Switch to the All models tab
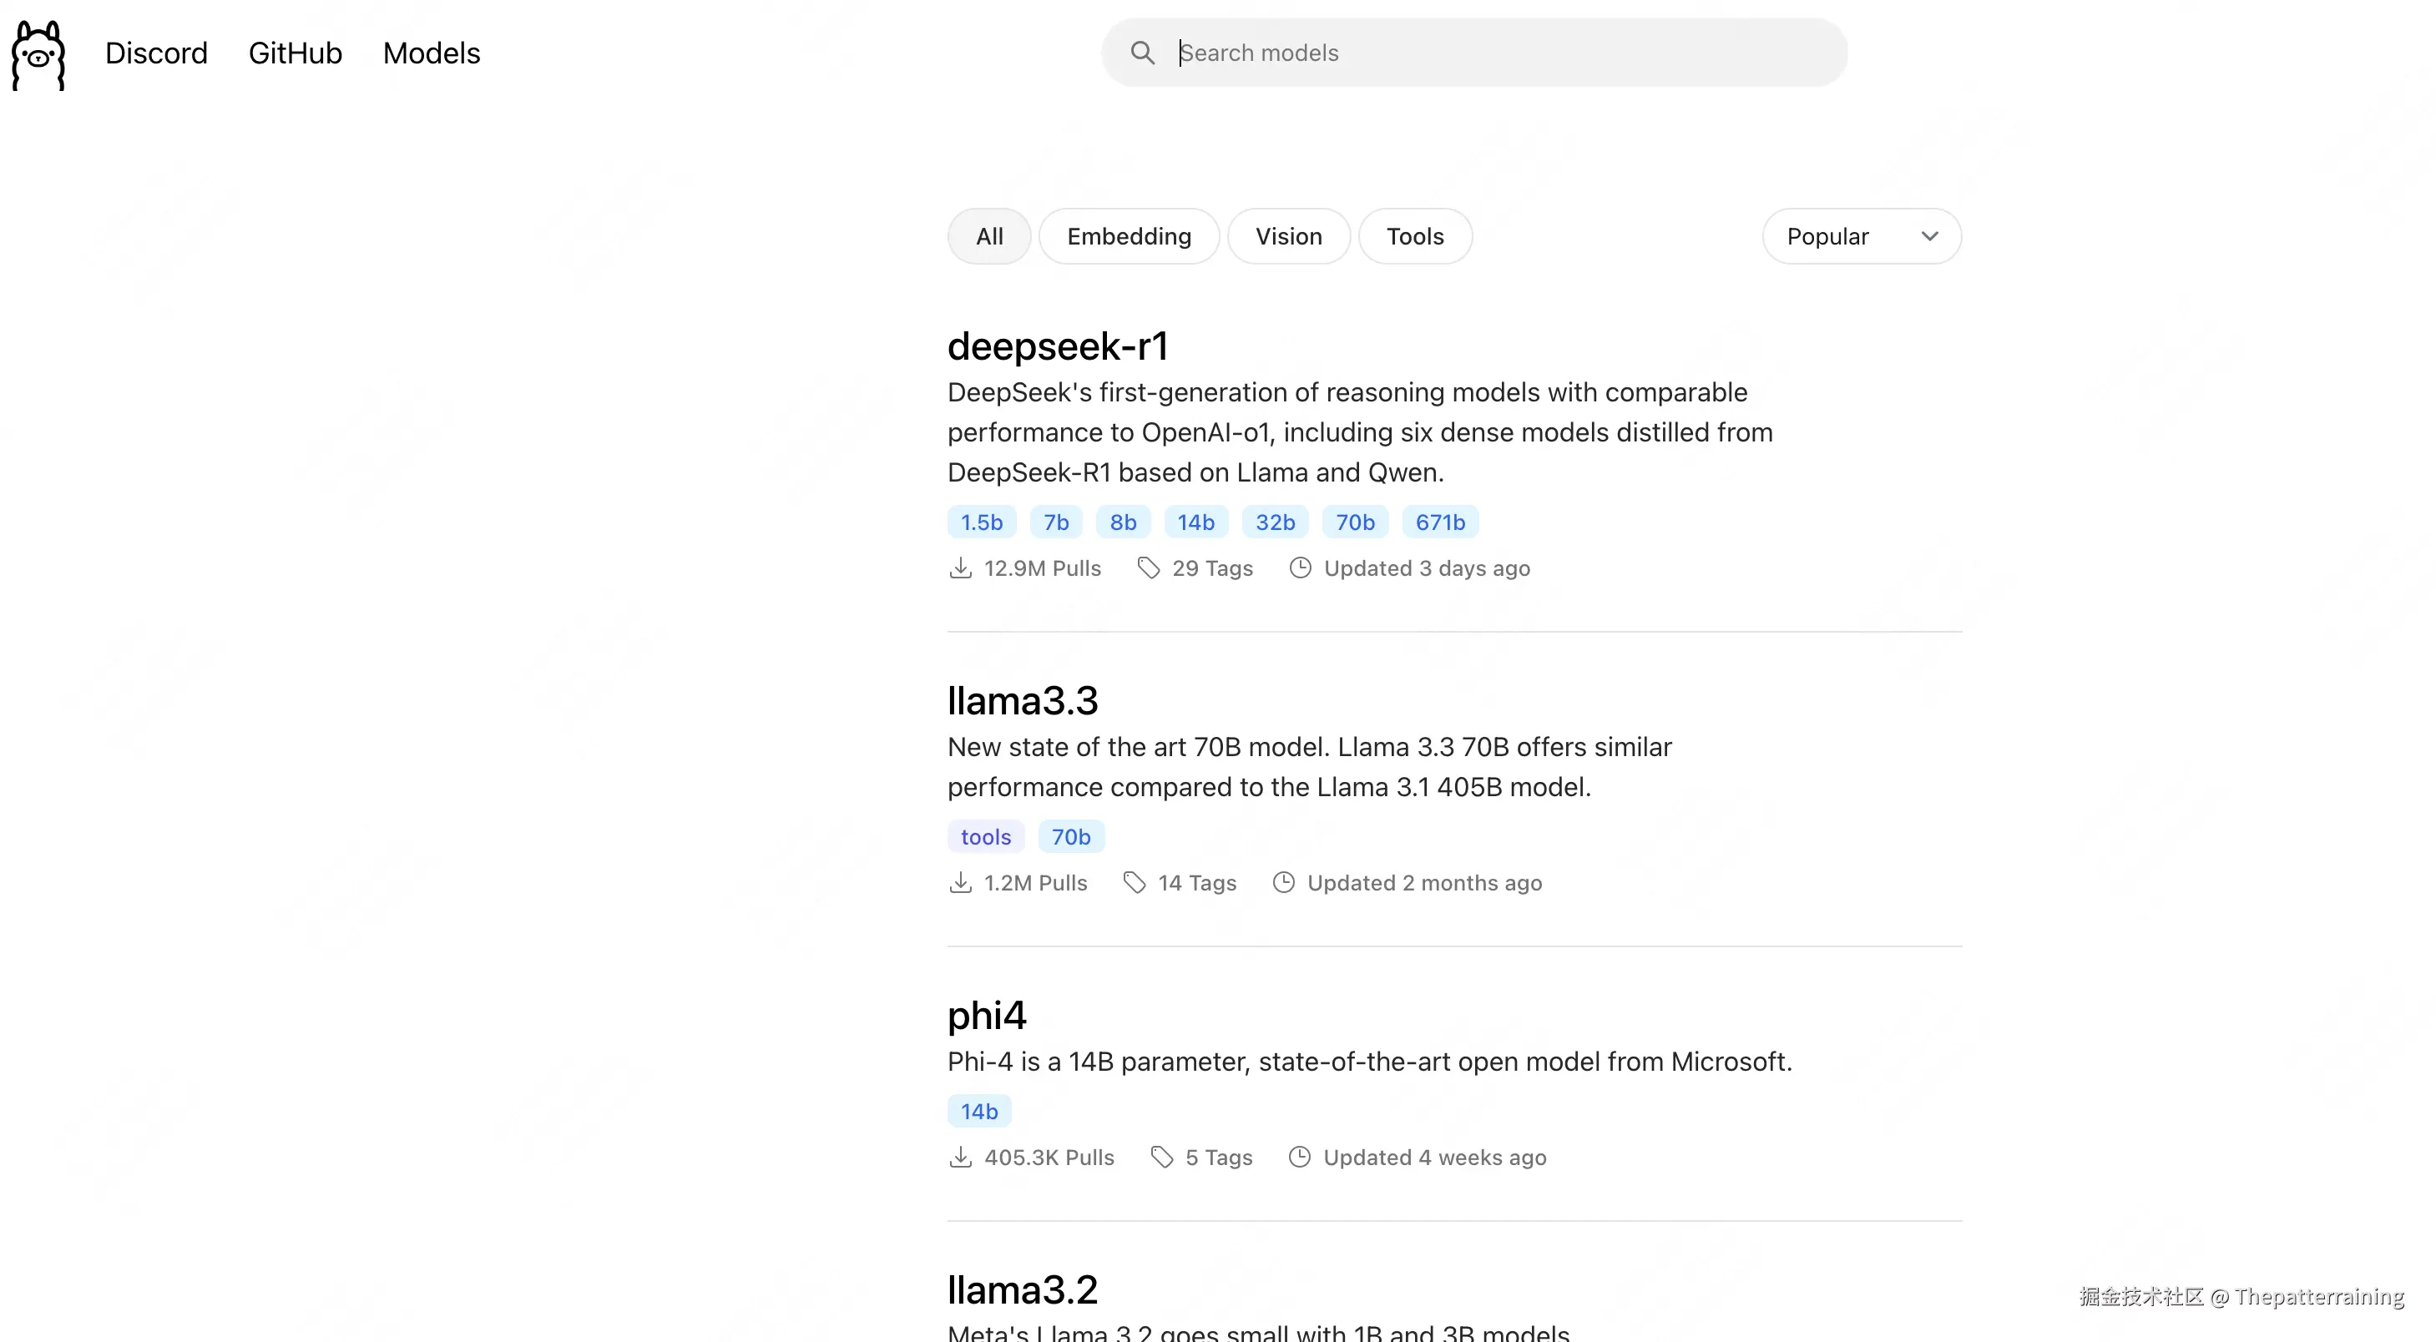The height and width of the screenshot is (1342, 2436). [988, 235]
